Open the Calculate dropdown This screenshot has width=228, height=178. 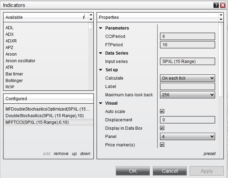pyautogui.click(x=188, y=78)
